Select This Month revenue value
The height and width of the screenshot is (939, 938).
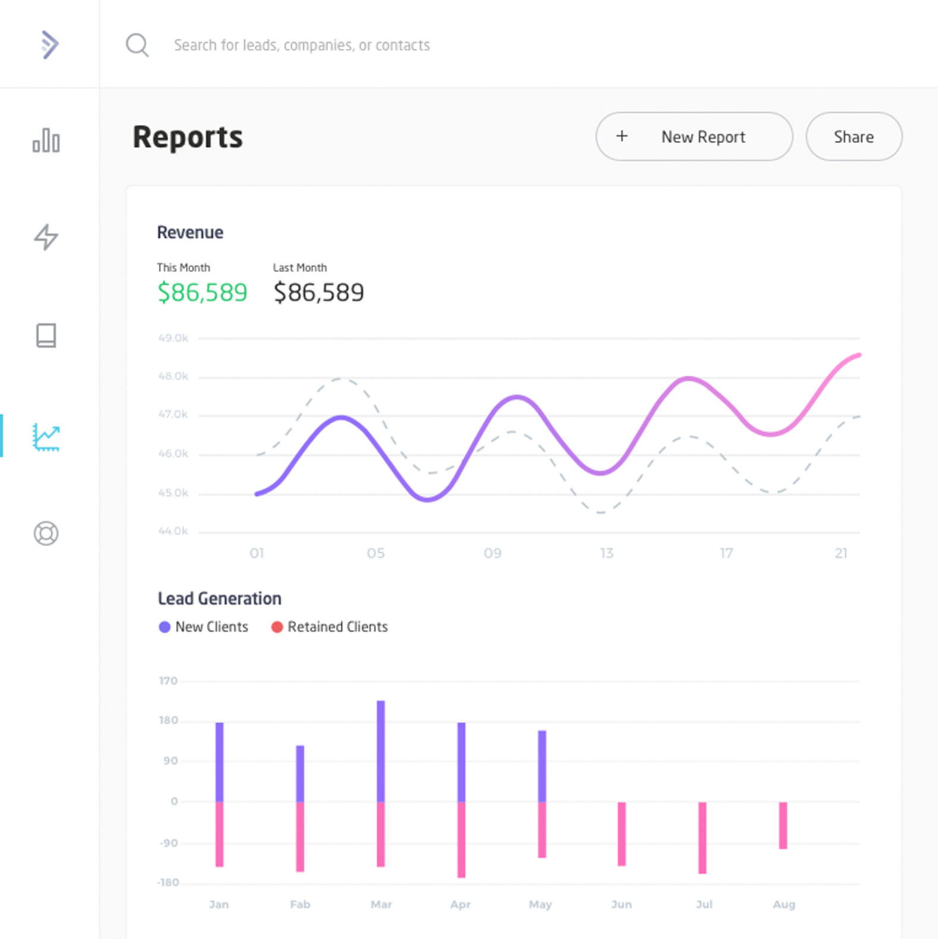coord(202,292)
